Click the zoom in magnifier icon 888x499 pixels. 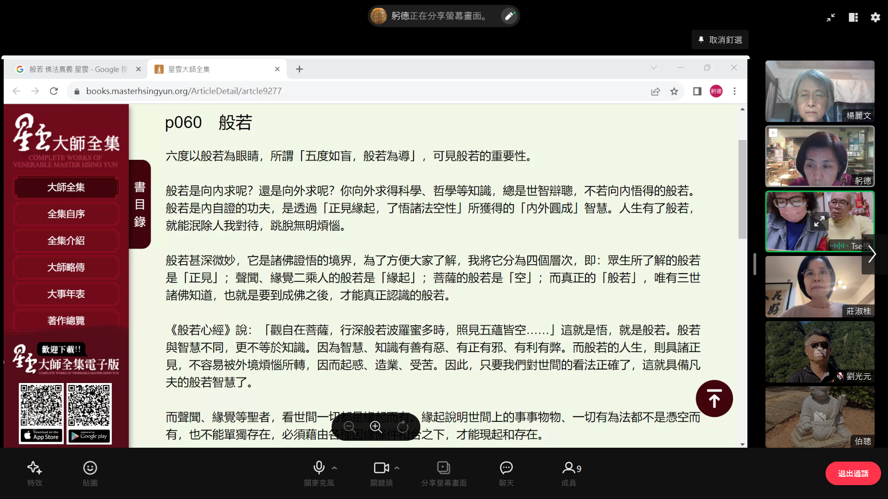pos(376,427)
